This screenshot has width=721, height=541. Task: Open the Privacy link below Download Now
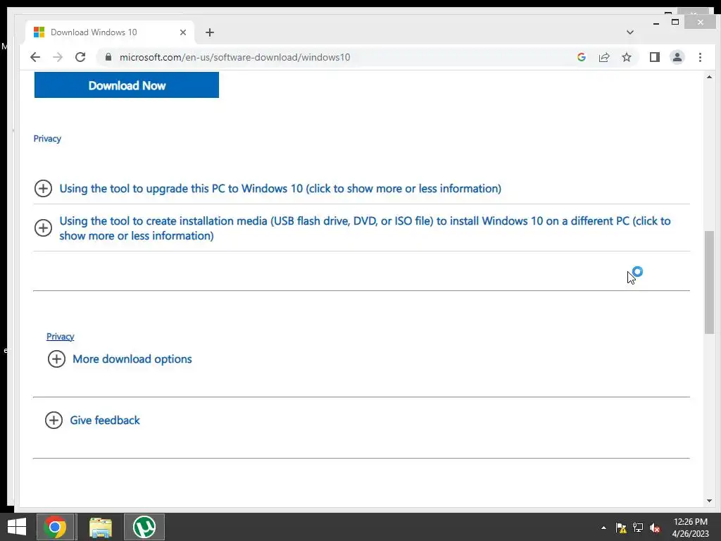(47, 139)
